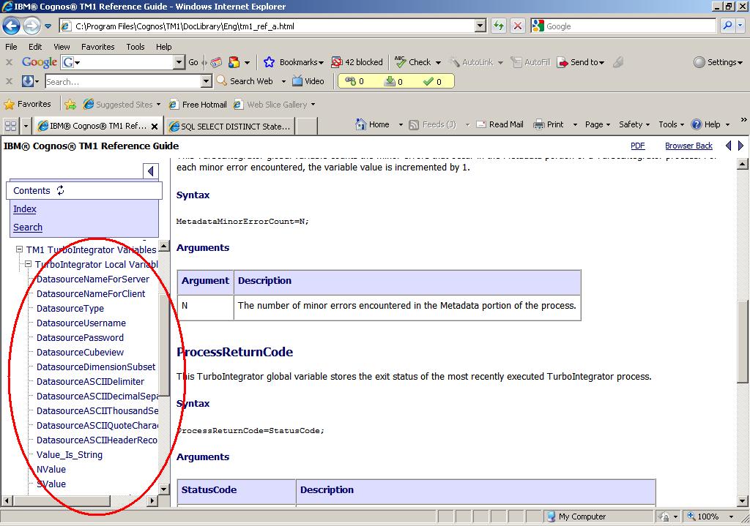Click the browser Forward arrow button

(x=31, y=26)
